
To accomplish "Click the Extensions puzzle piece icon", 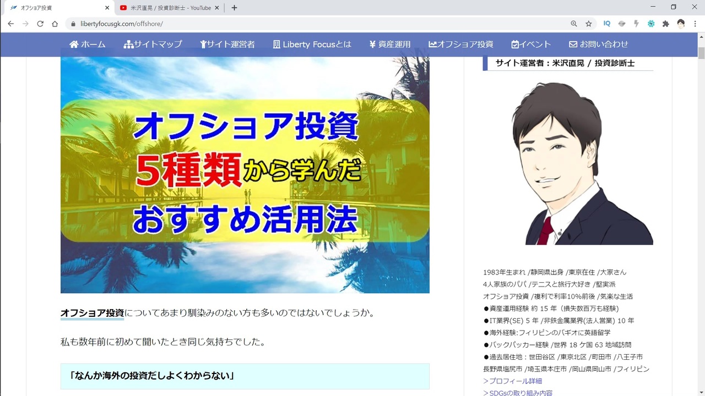I will [665, 24].
